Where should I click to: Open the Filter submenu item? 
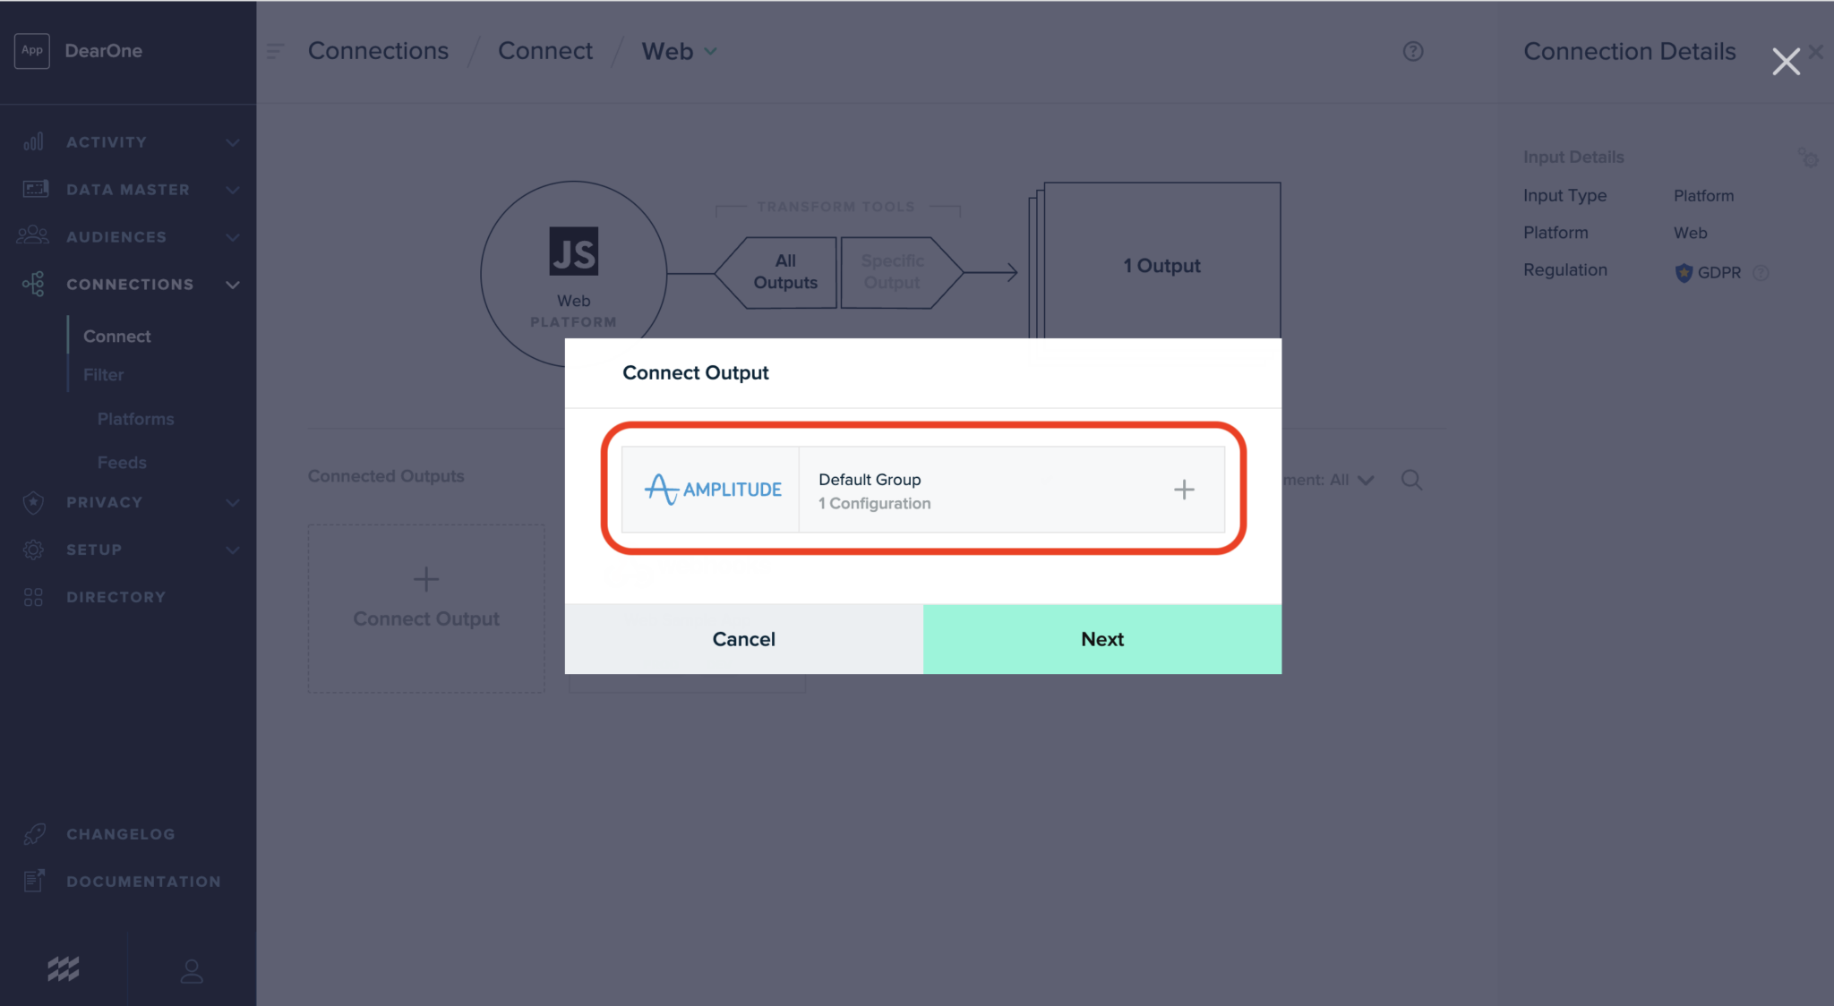104,375
